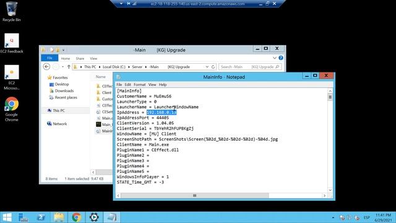396x223 pixels.
Task: Open address bar history dropdown
Action: coord(207,67)
